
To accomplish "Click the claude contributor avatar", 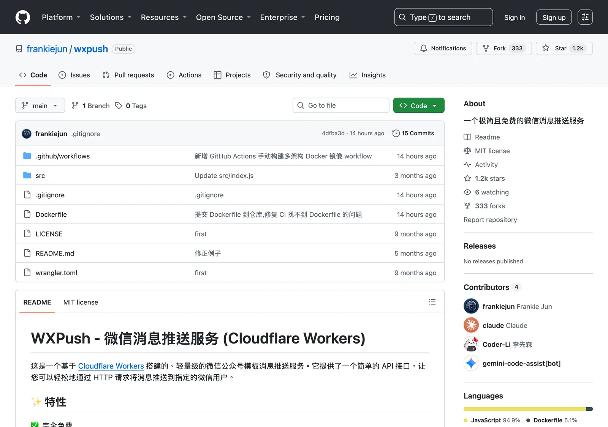I will (x=471, y=325).
